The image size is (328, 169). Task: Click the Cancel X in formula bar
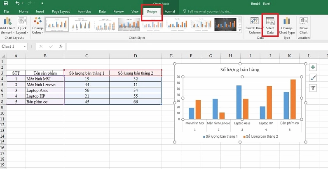pyautogui.click(x=41, y=47)
